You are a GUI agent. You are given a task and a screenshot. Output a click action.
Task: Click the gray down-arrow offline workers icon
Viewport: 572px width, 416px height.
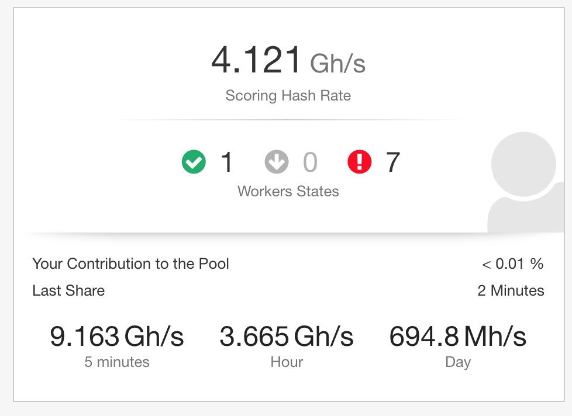pyautogui.click(x=277, y=162)
